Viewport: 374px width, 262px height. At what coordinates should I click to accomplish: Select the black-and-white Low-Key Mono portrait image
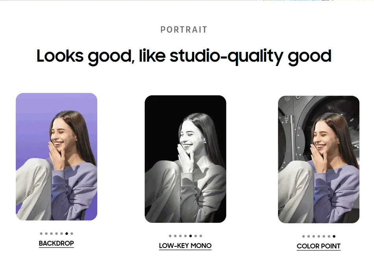(185, 159)
